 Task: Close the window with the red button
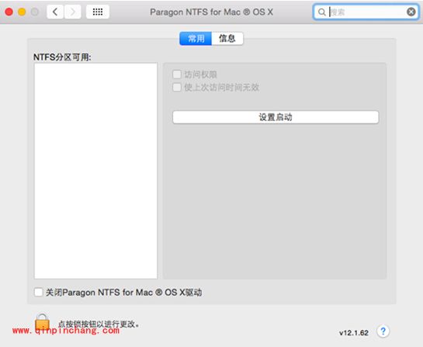[9, 12]
